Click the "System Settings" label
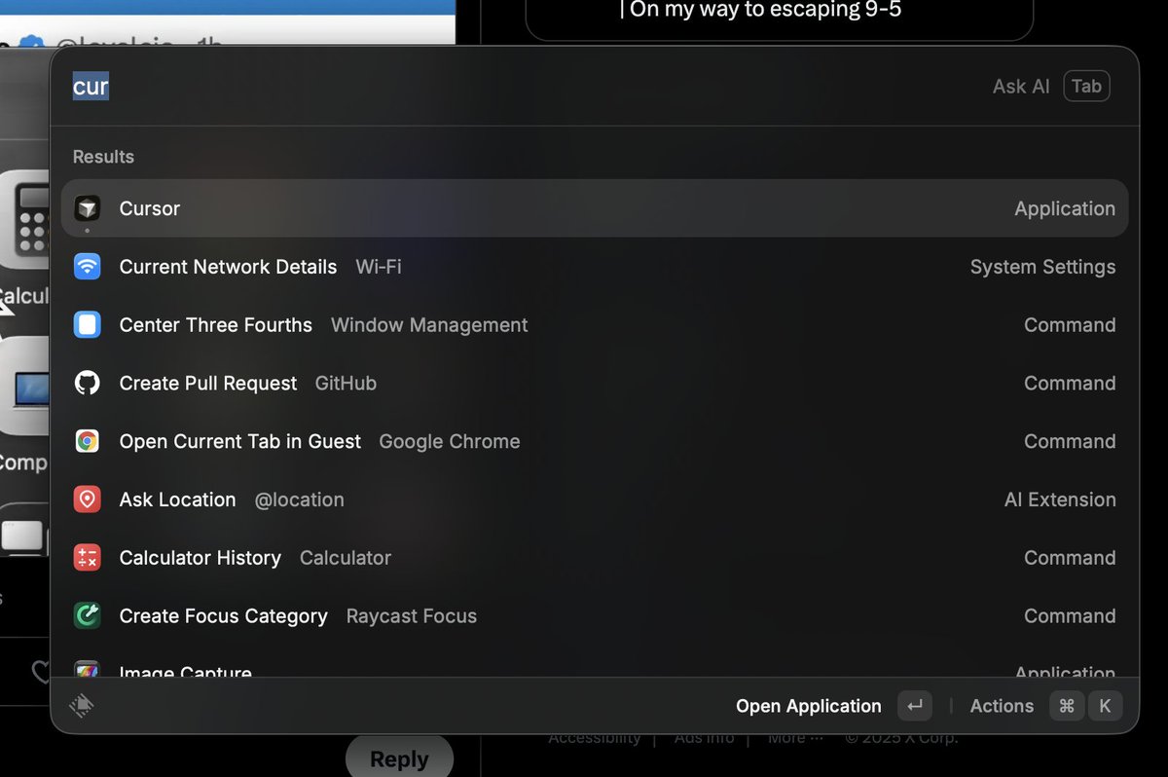 [1042, 267]
